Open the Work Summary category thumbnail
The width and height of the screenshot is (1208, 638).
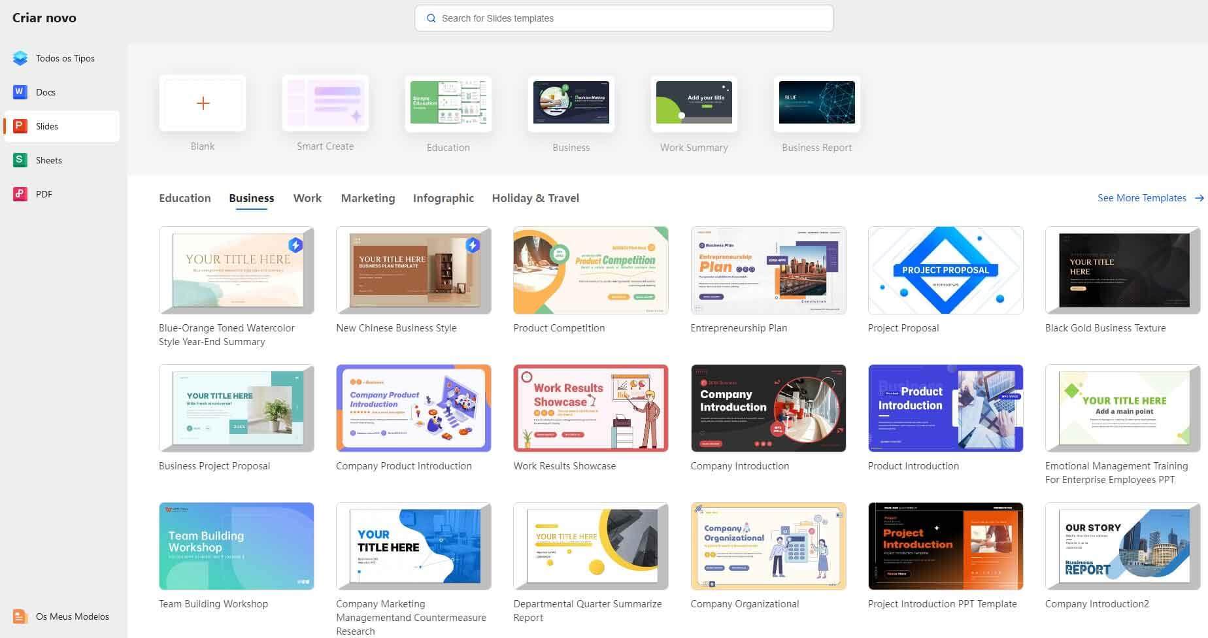(x=694, y=103)
